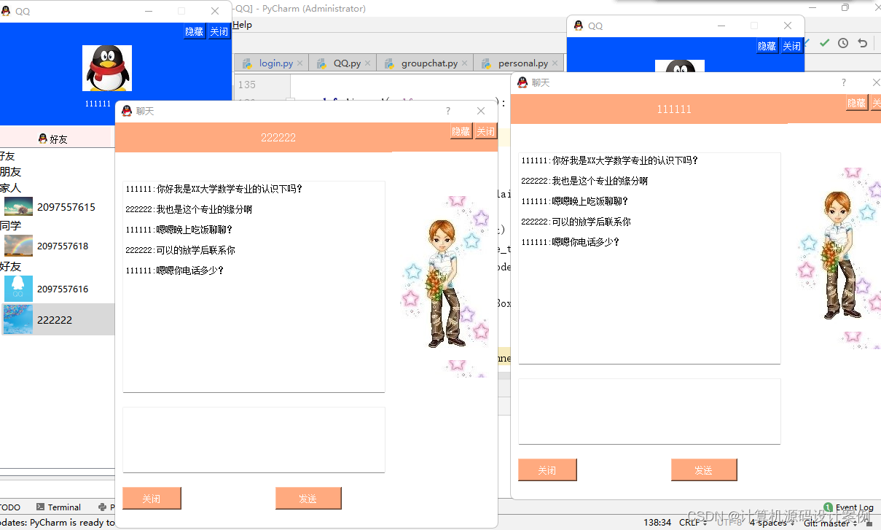
Task: Click rainbow avatar of friend 2097557618
Action: (x=18, y=246)
